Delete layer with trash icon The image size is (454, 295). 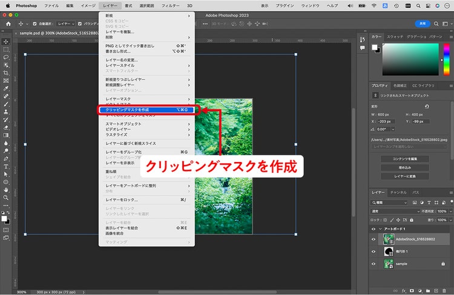(444, 291)
